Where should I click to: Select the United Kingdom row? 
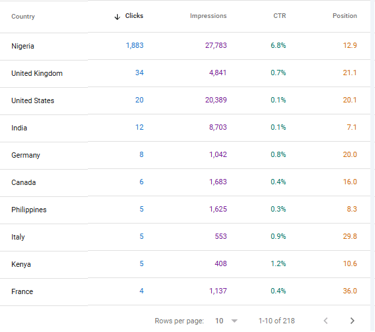point(185,73)
